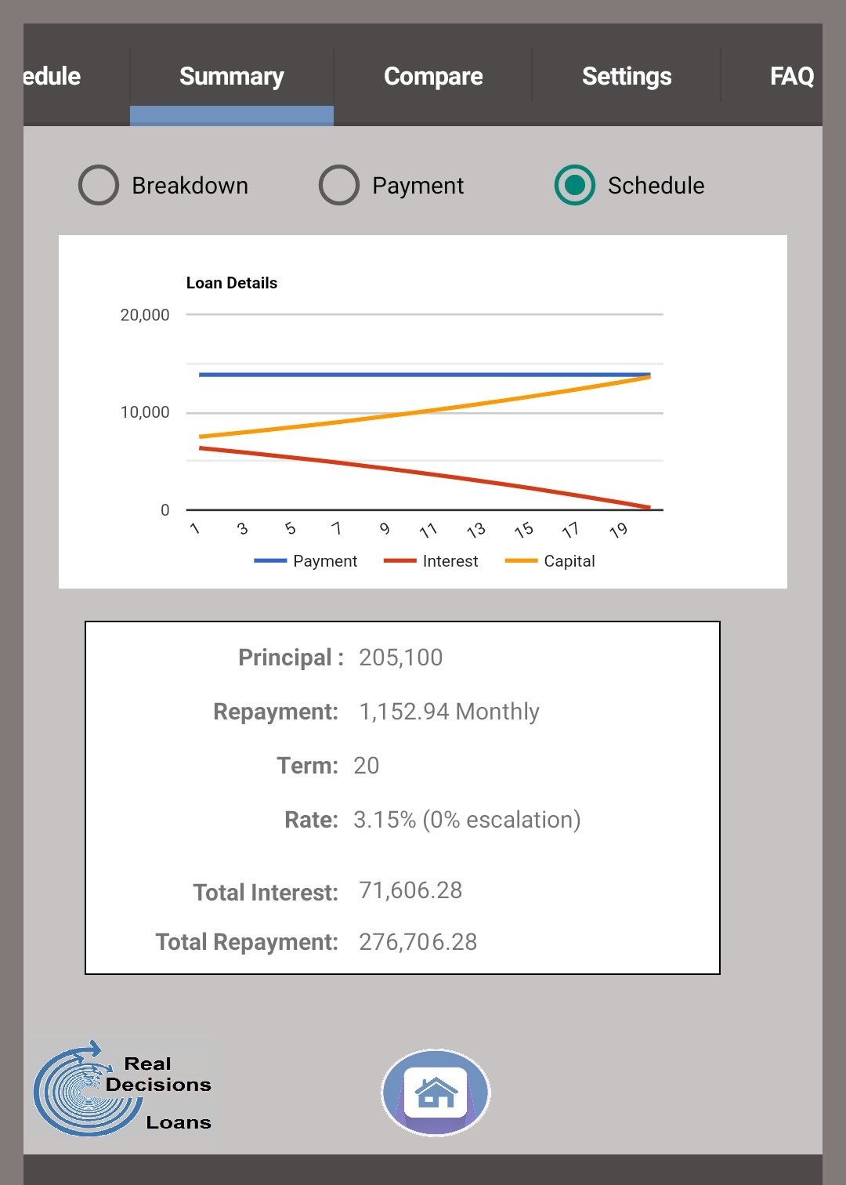
Task: Switch to the partially visible Schedule tab
Action: (52, 77)
